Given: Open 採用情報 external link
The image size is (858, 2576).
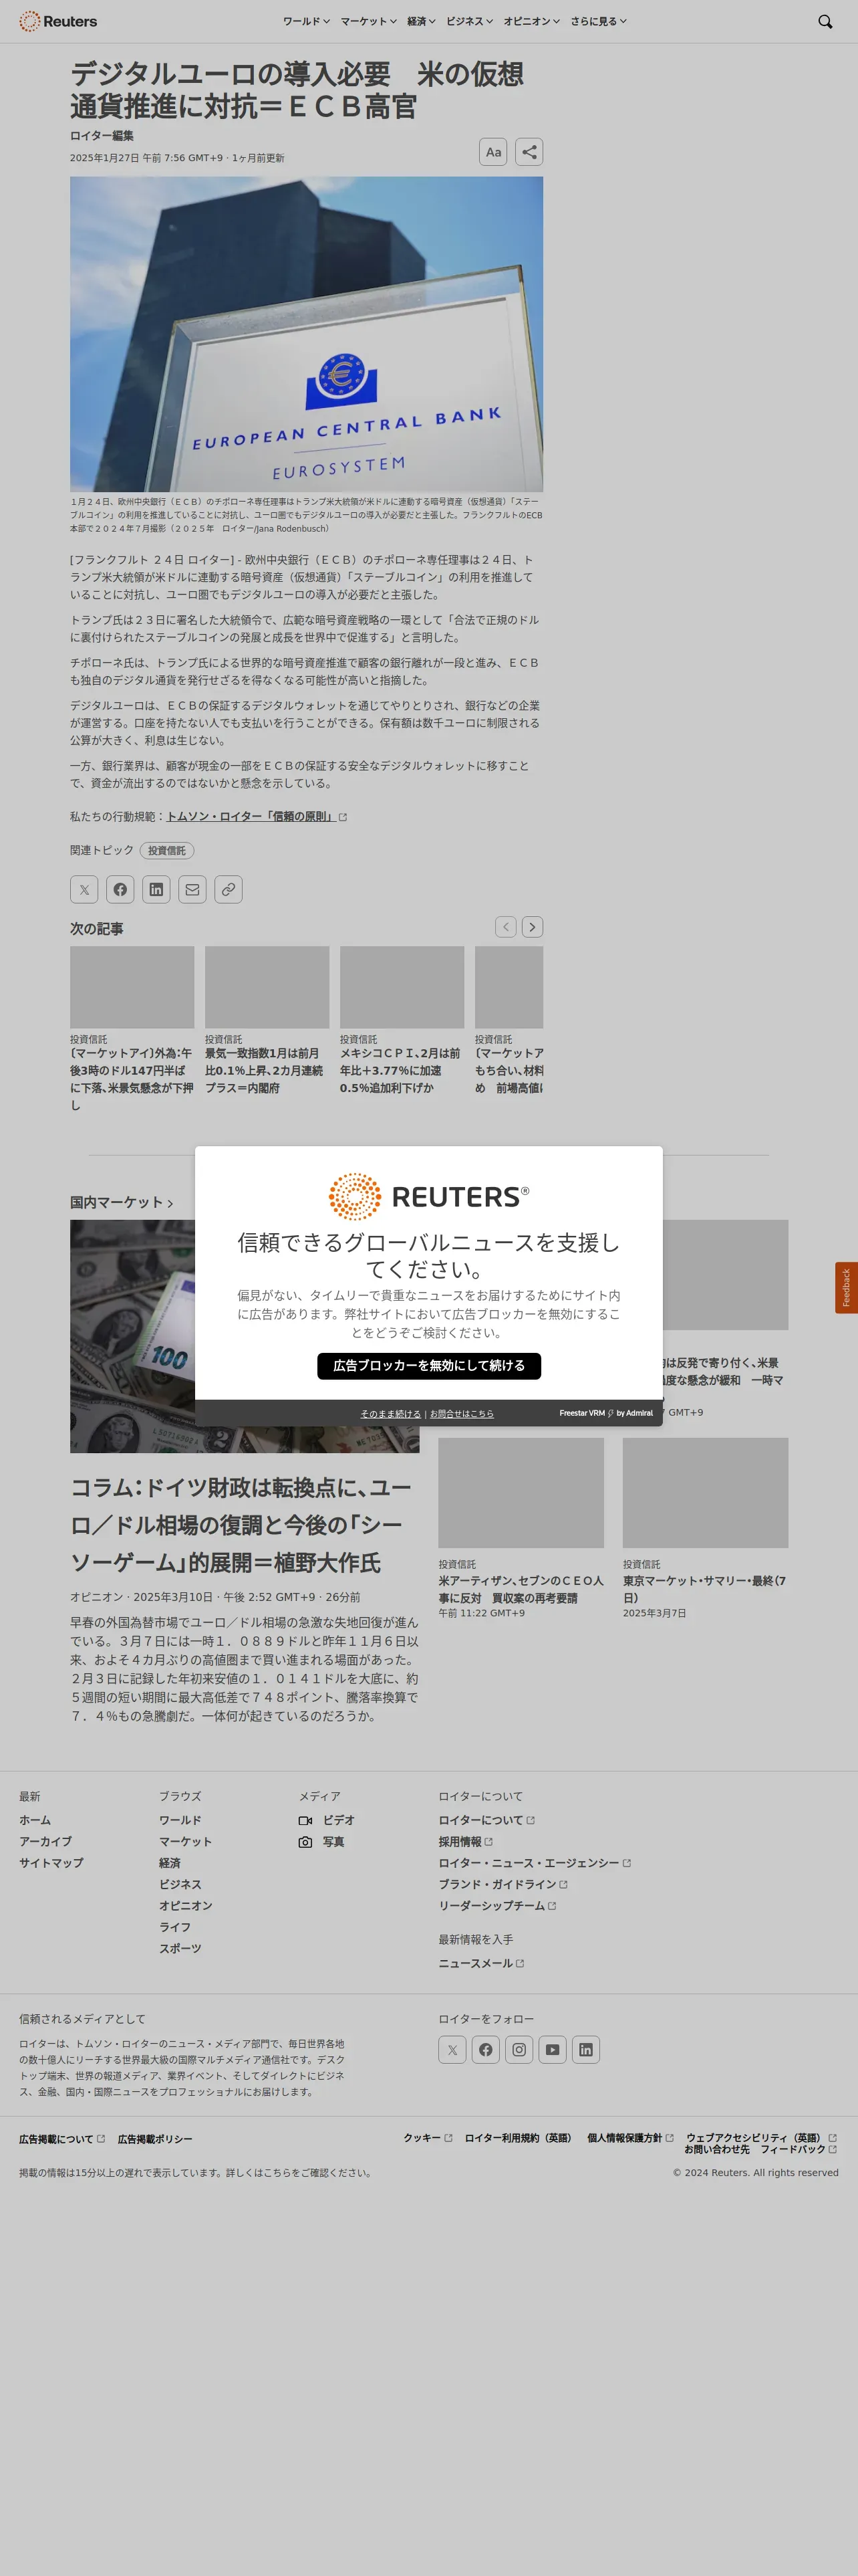Looking at the screenshot, I should pos(466,1841).
